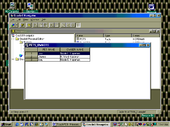Open Microsoft Word desktop shortcut
This screenshot has width=170, height=127.
coord(151,8)
